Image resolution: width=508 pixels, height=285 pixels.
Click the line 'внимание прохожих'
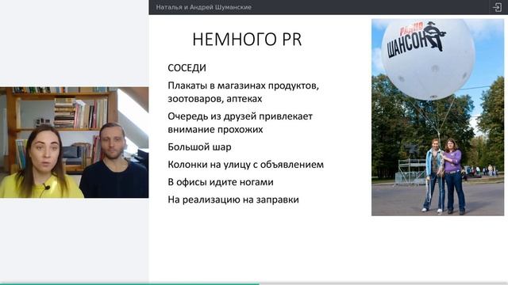pyautogui.click(x=215, y=129)
